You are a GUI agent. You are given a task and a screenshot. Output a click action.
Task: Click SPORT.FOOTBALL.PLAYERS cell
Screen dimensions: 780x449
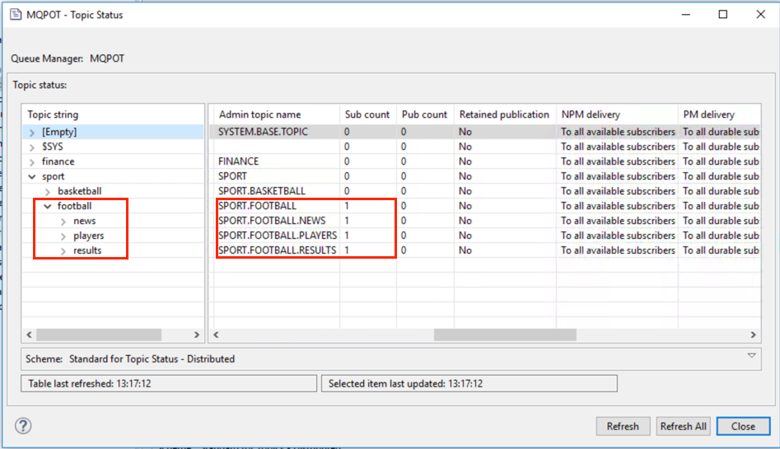278,236
